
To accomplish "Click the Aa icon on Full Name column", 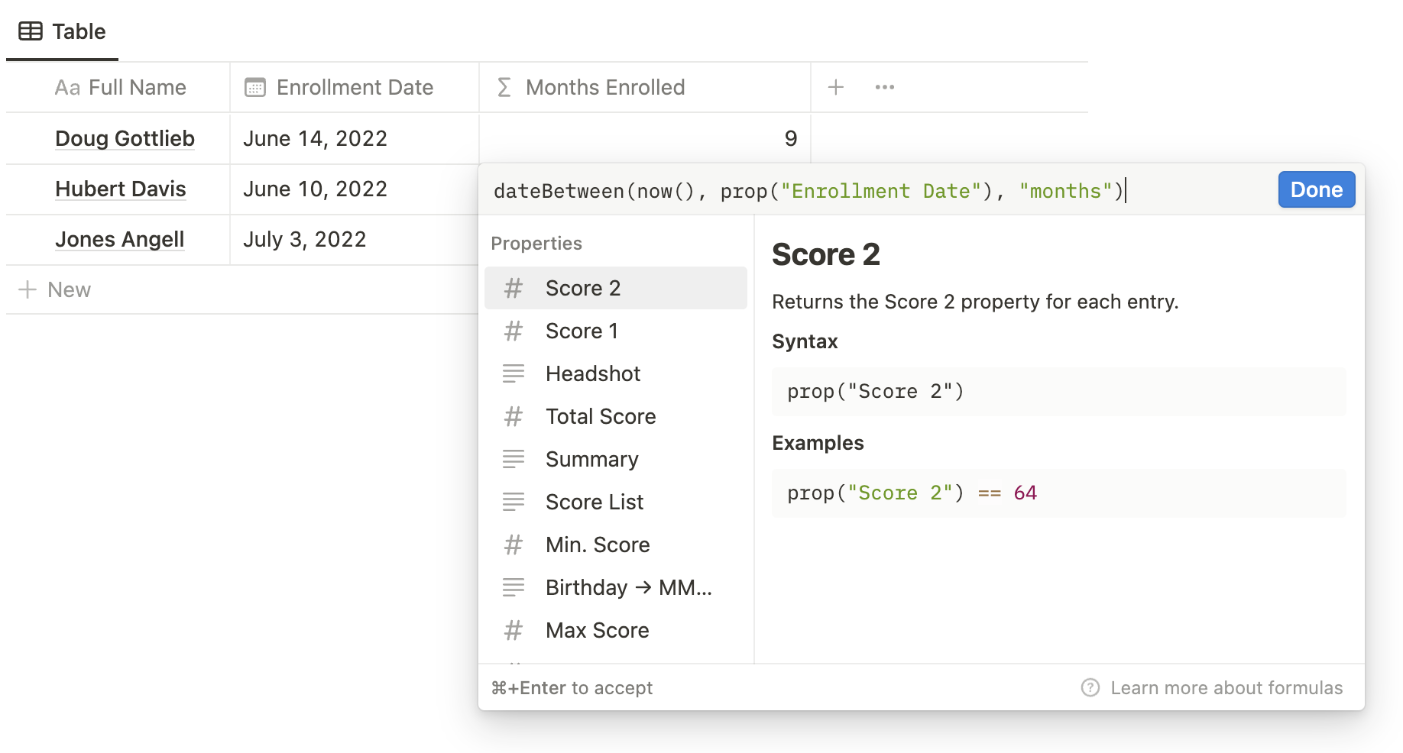I will point(68,87).
